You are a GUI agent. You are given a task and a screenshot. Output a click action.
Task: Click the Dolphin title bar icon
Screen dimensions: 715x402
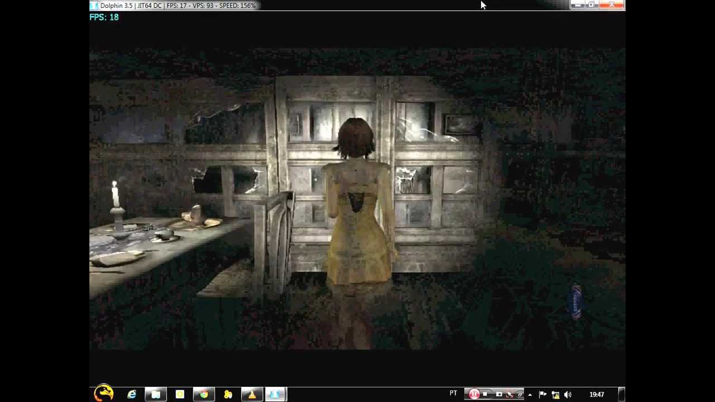[94, 6]
